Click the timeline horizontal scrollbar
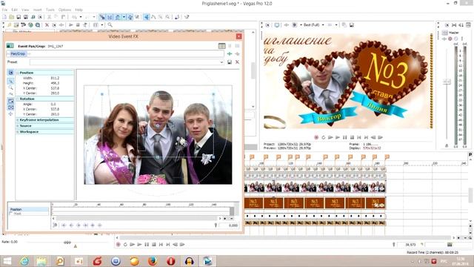The width and height of the screenshot is (474, 267). point(286,237)
